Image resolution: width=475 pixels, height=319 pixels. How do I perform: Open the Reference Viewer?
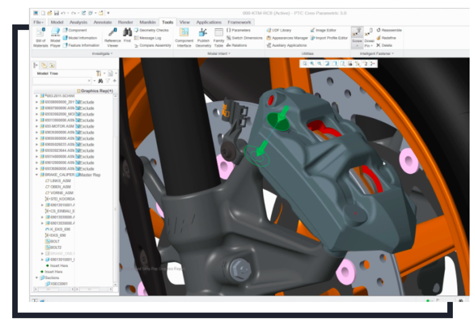(113, 37)
